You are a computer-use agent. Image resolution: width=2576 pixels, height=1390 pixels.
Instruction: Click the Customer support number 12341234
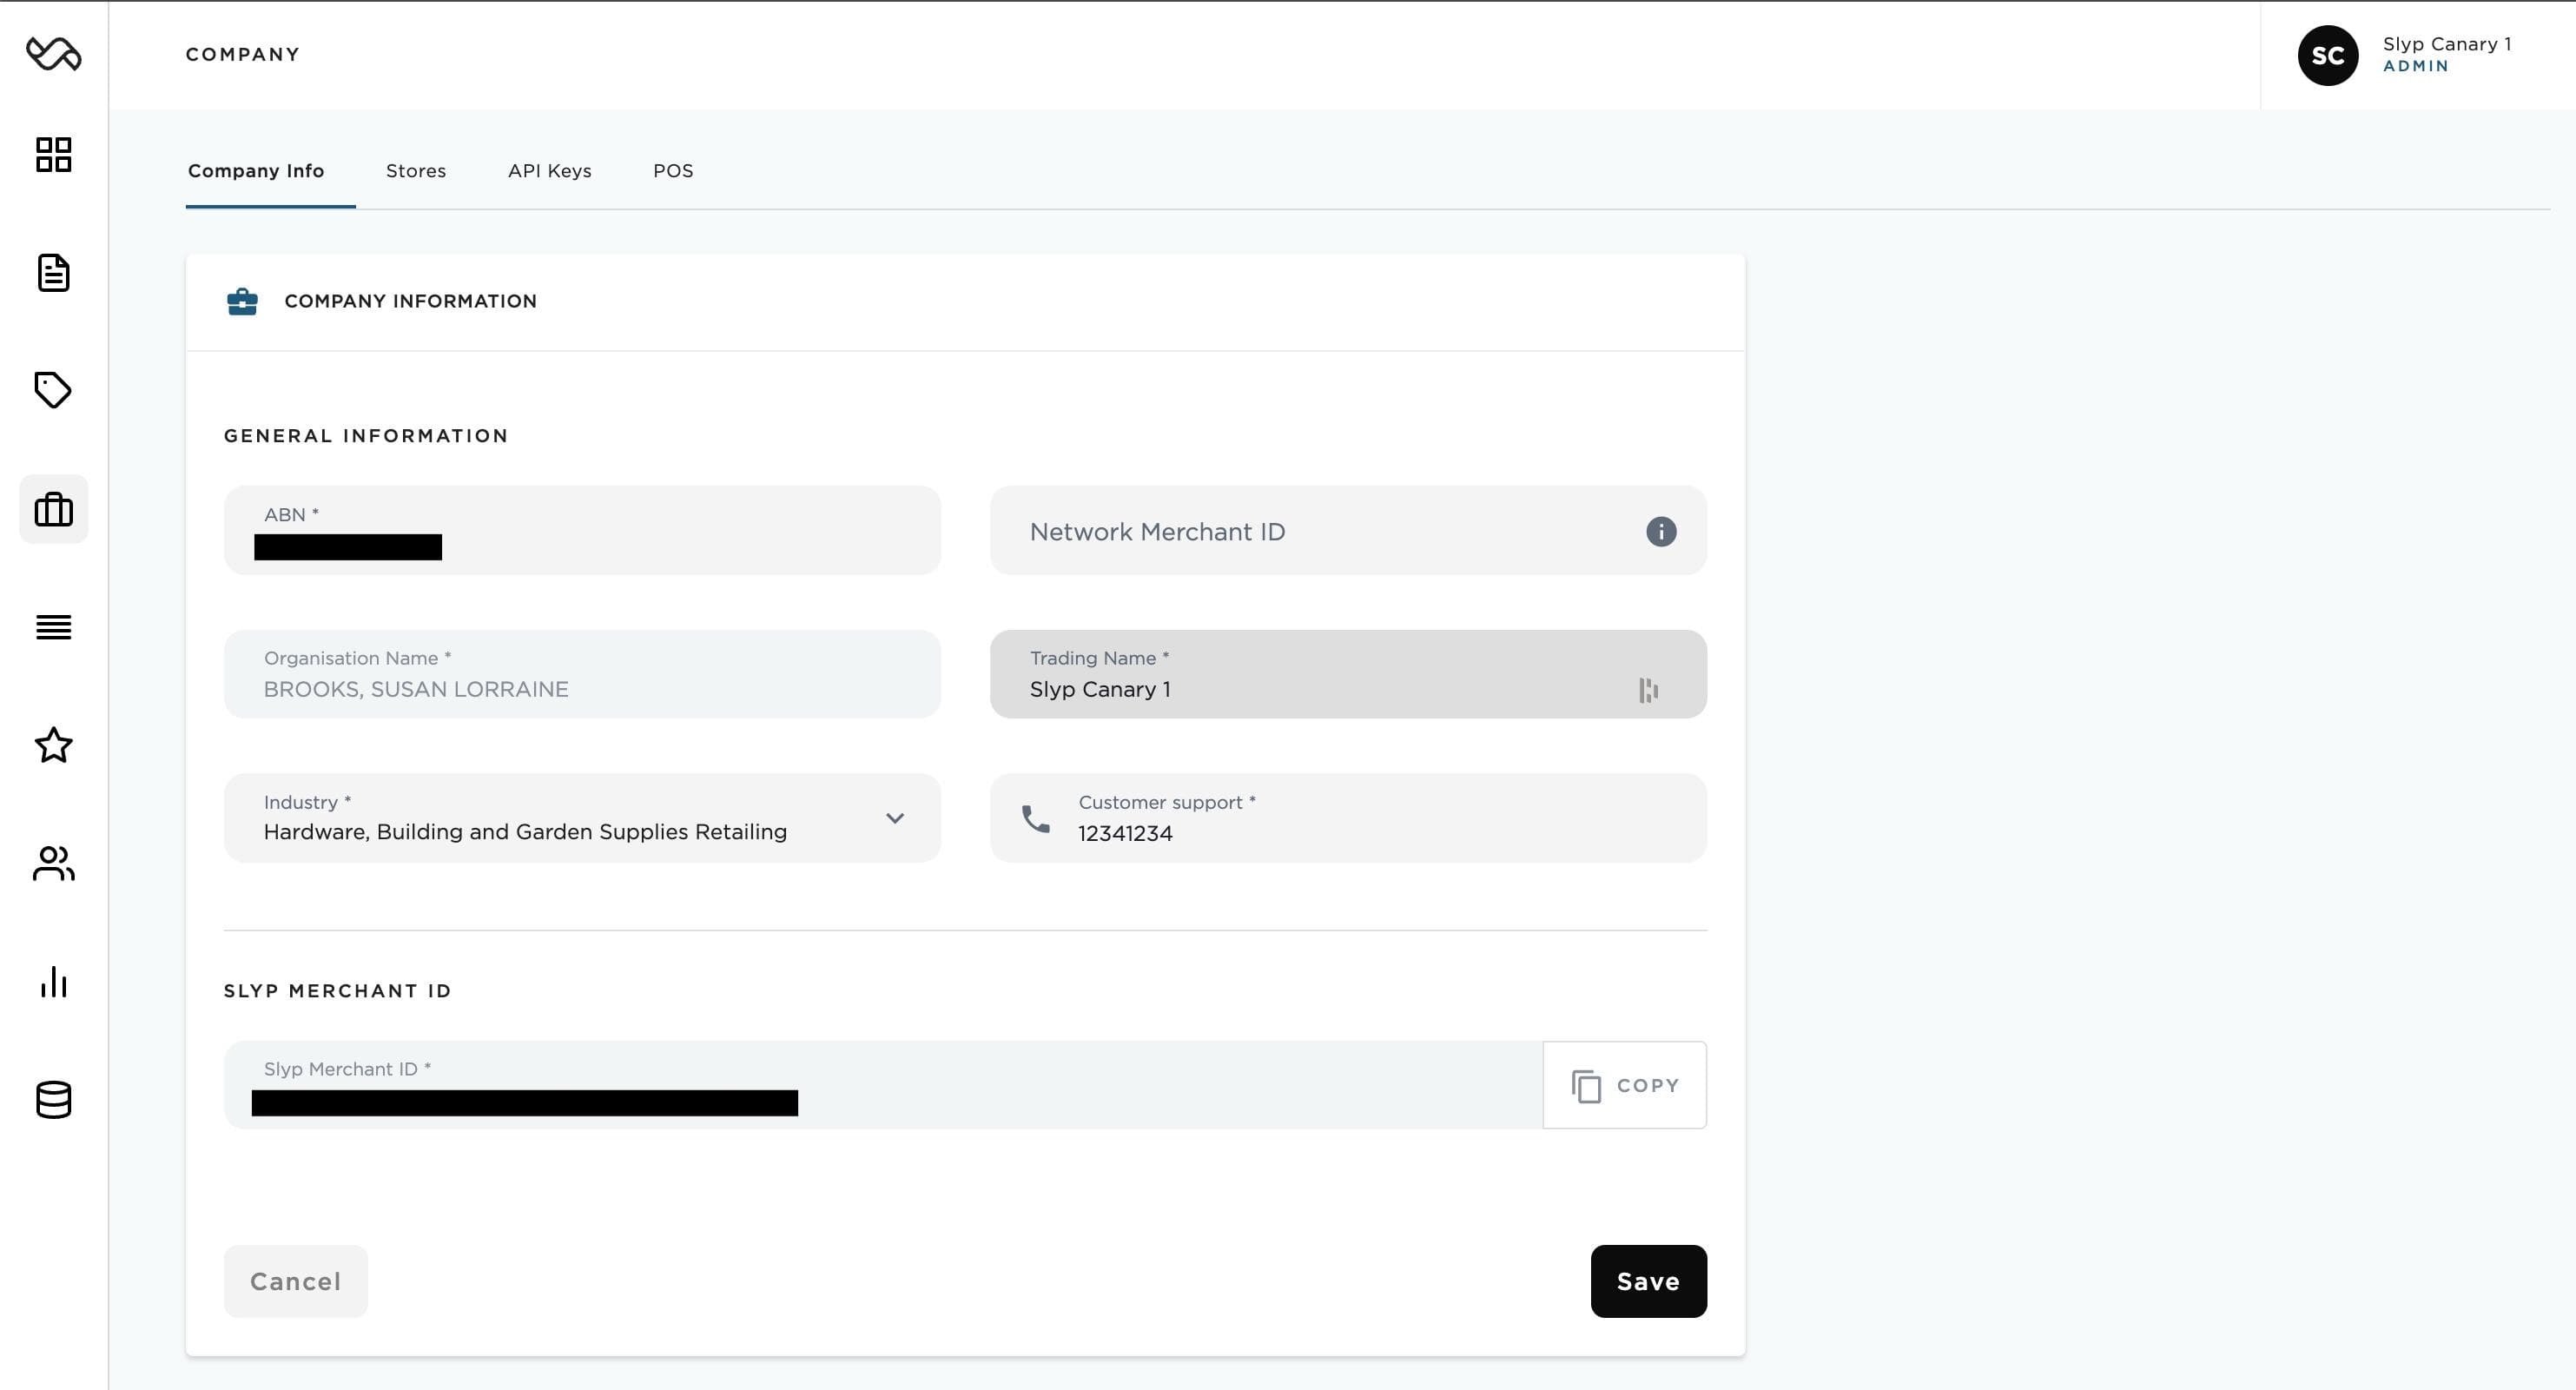point(1125,833)
